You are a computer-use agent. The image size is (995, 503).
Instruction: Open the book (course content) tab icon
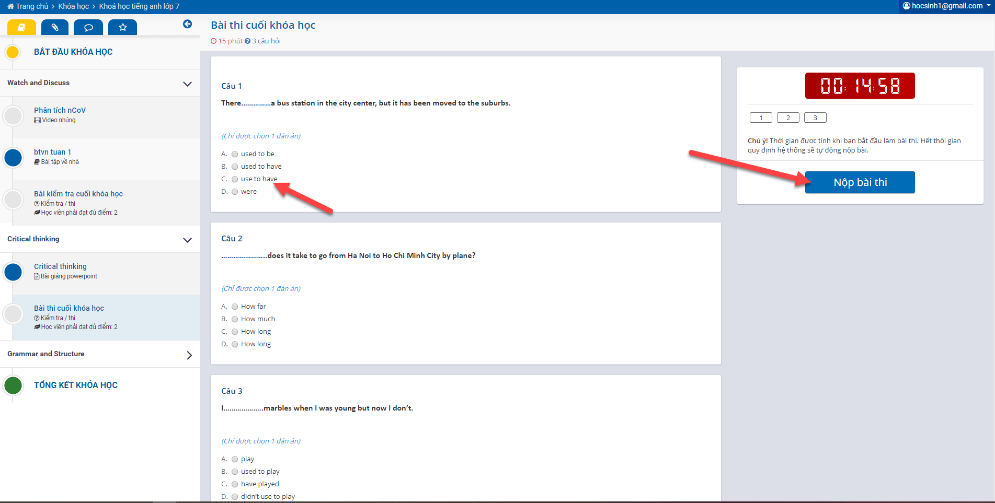coord(21,27)
